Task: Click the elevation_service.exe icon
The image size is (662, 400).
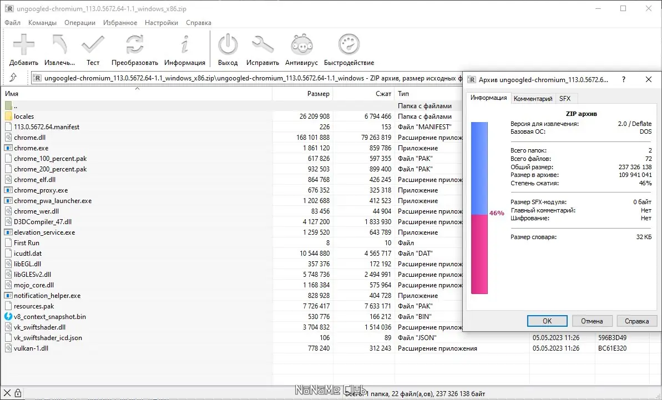Action: [8, 232]
